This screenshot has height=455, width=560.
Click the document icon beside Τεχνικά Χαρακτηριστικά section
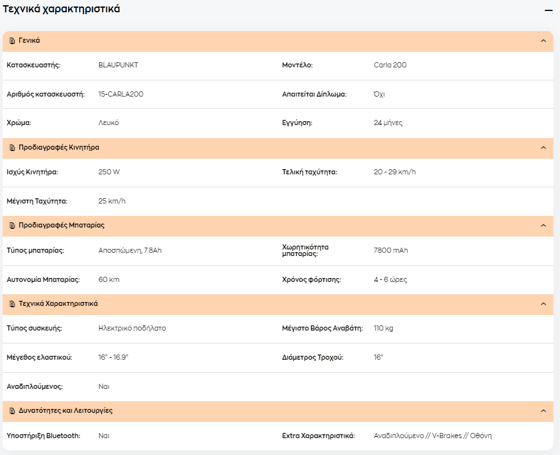pos(12,304)
